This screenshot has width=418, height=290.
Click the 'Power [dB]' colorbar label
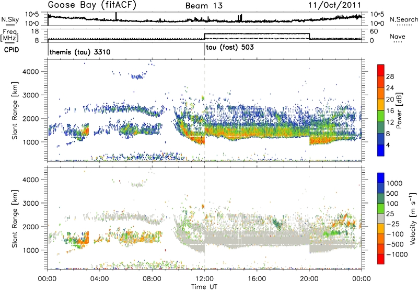[x=399, y=110]
